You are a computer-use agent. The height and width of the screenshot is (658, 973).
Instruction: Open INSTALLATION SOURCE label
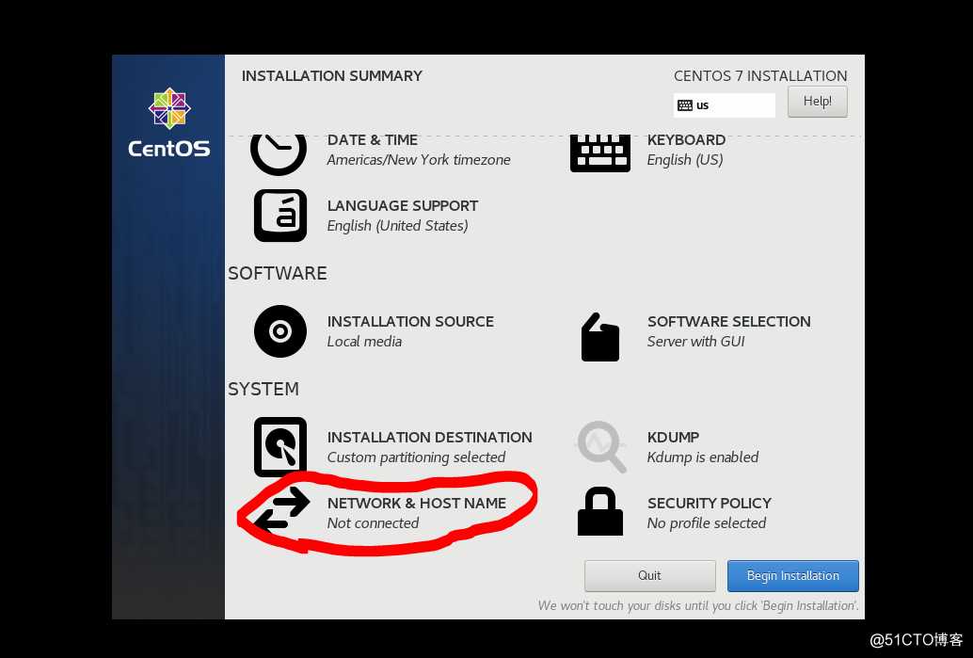tap(410, 322)
